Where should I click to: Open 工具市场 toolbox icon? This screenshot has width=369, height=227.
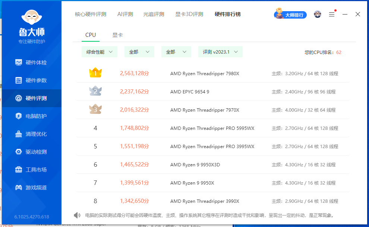19,169
